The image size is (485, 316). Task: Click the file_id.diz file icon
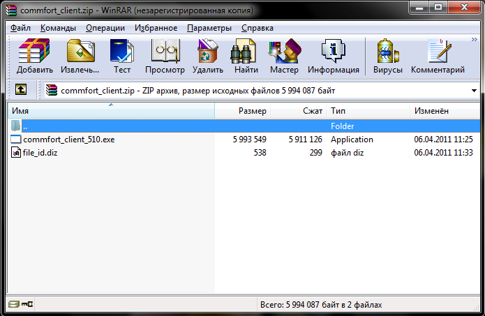[16, 153]
